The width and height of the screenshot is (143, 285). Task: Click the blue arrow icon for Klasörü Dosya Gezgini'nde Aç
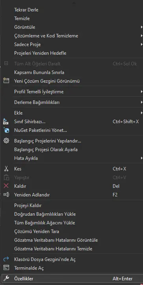[6, 259]
